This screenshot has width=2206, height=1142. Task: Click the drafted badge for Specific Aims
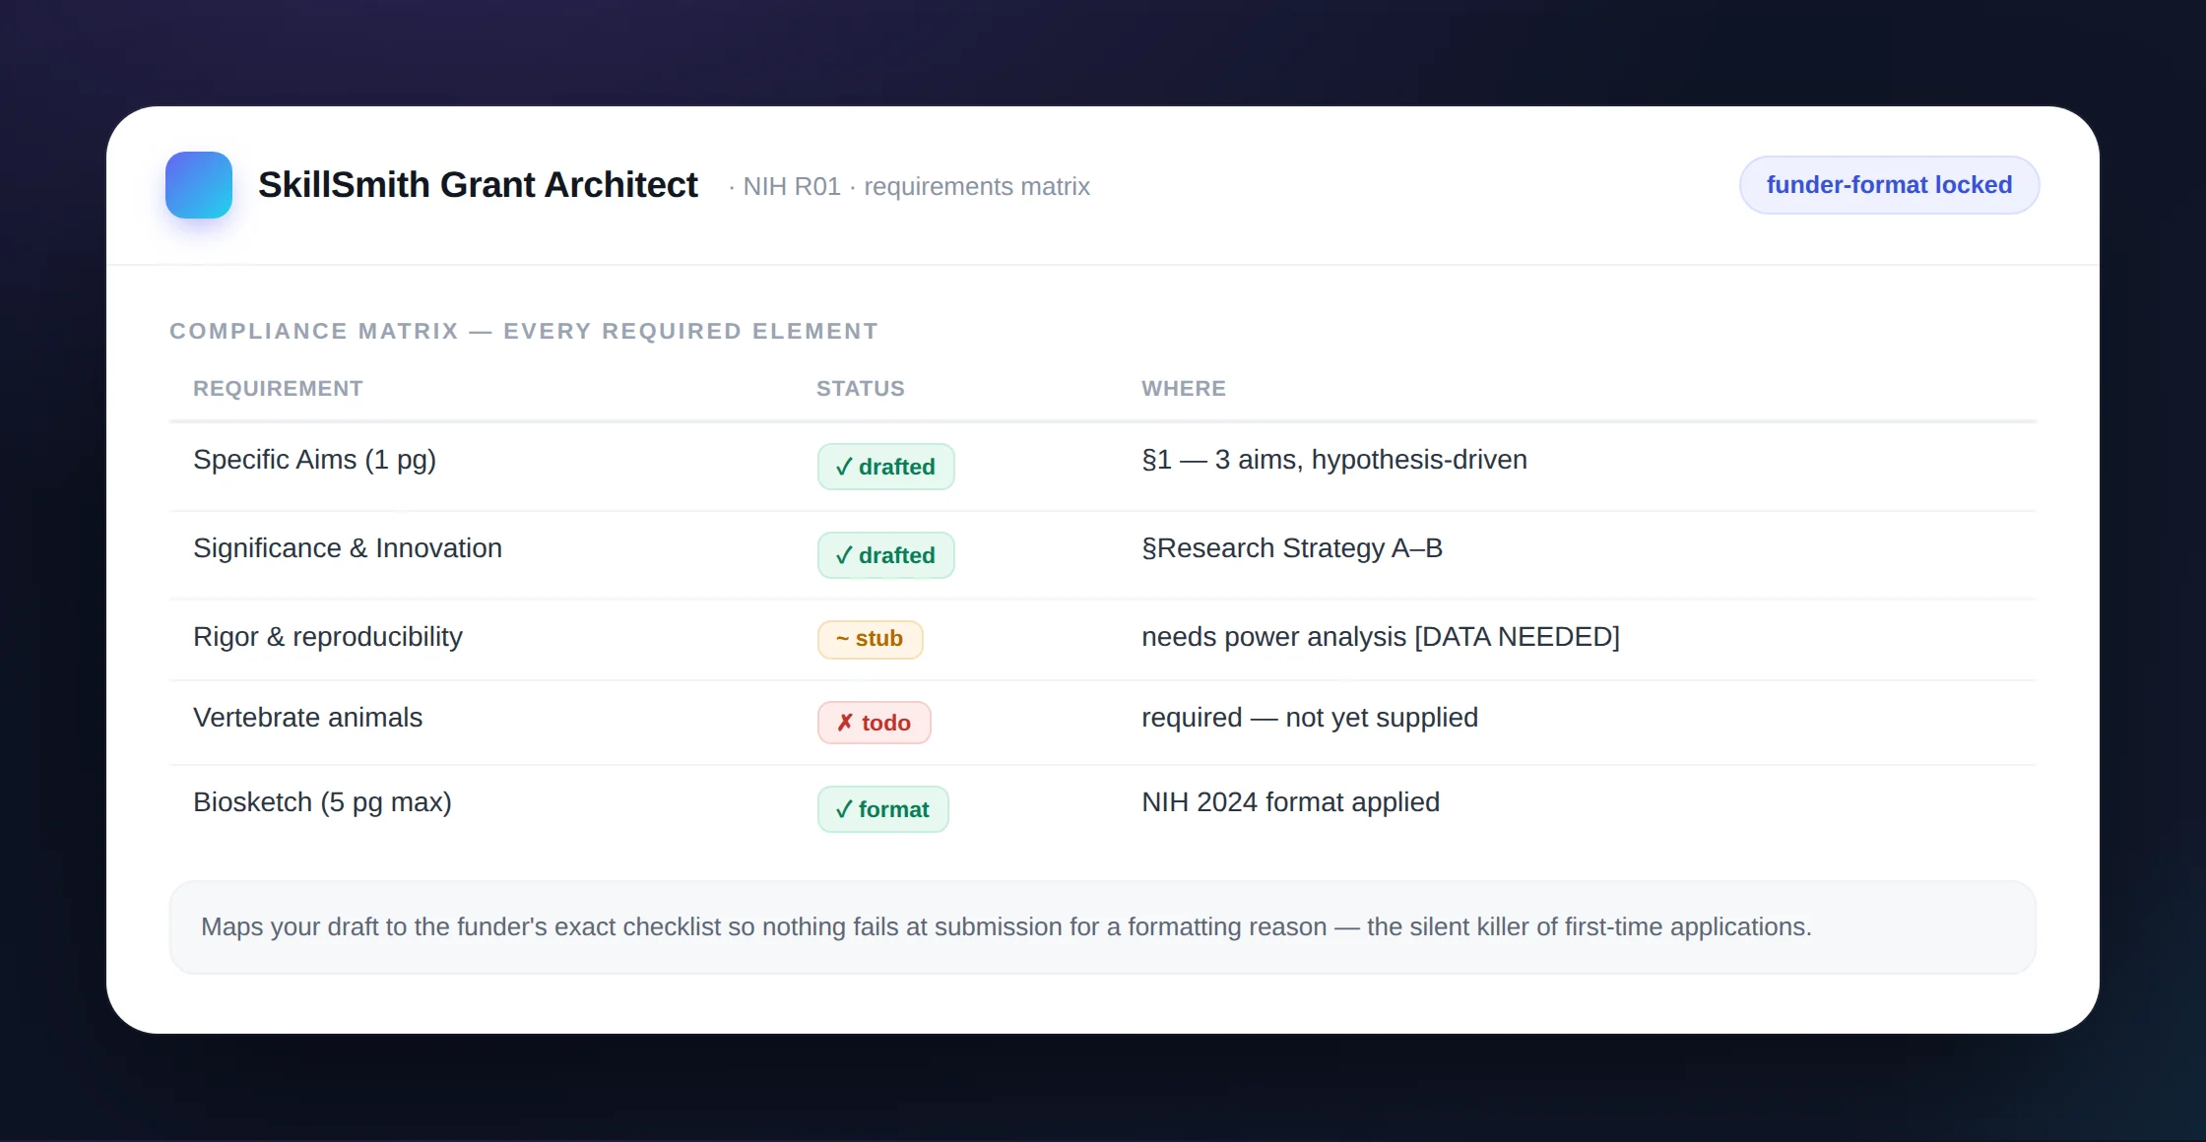pyautogui.click(x=885, y=467)
